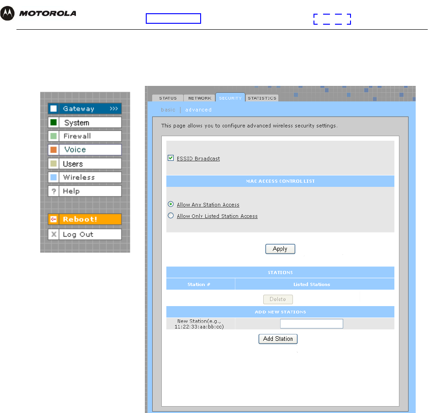Open the basic security sub-page
This screenshot has width=441, height=413.
pos(168,110)
